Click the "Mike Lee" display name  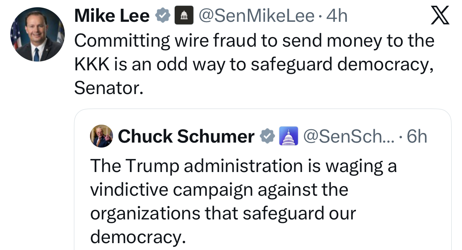[x=111, y=16]
